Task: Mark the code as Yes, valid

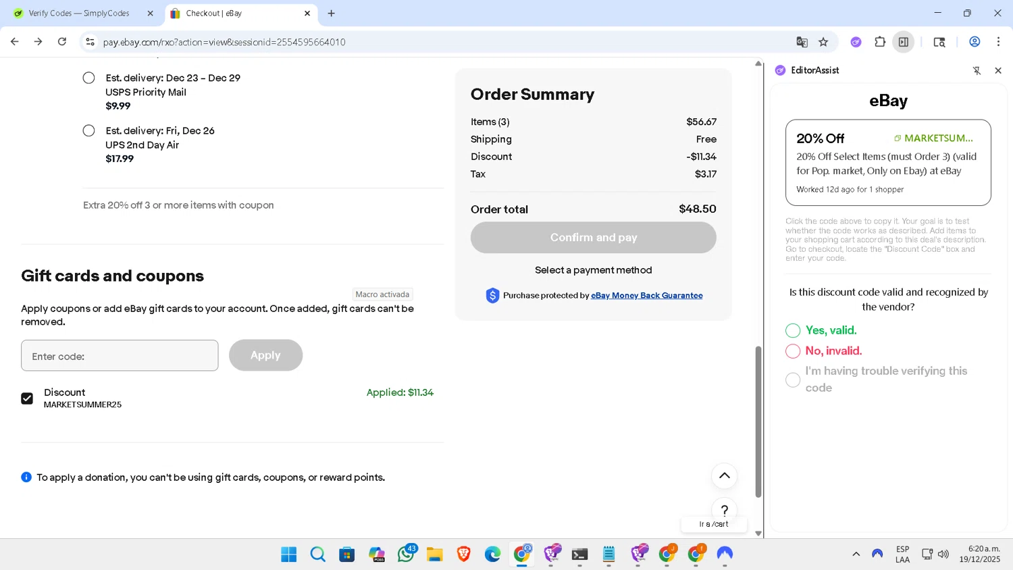Action: (793, 330)
